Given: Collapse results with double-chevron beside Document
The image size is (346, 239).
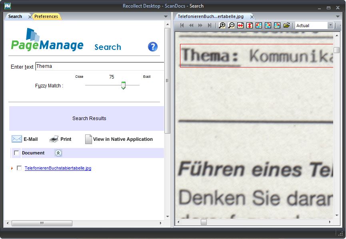Looking at the screenshot, I should (x=58, y=153).
